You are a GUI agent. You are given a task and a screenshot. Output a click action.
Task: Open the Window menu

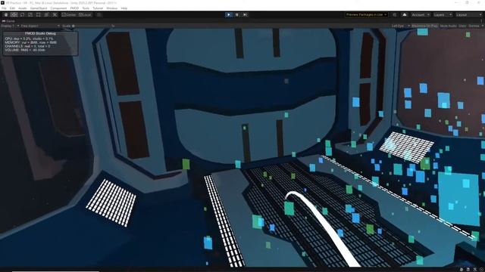[x=112, y=8]
